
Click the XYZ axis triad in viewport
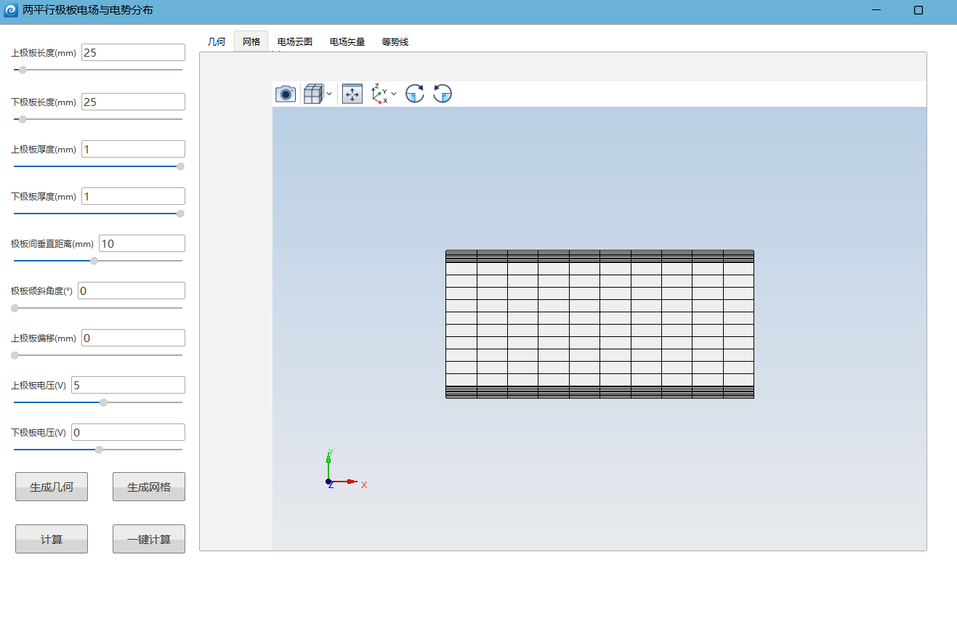point(345,468)
